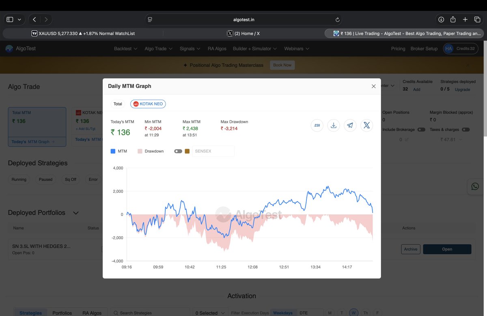This screenshot has width=487, height=316.
Task: Select the Monday execution day toggle
Action: point(330,313)
